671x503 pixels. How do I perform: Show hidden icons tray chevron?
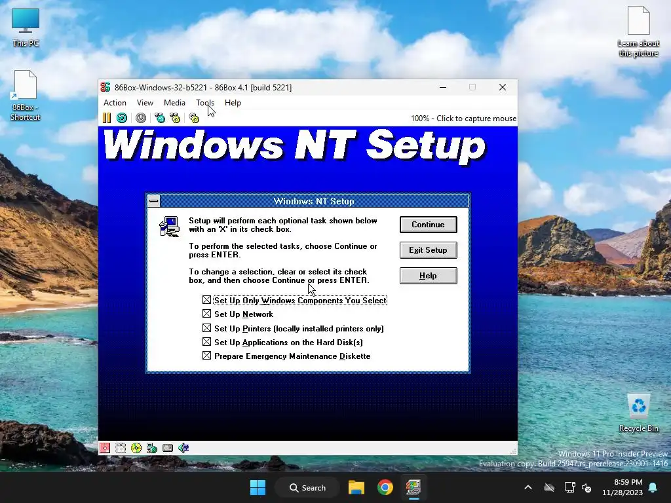point(528,487)
